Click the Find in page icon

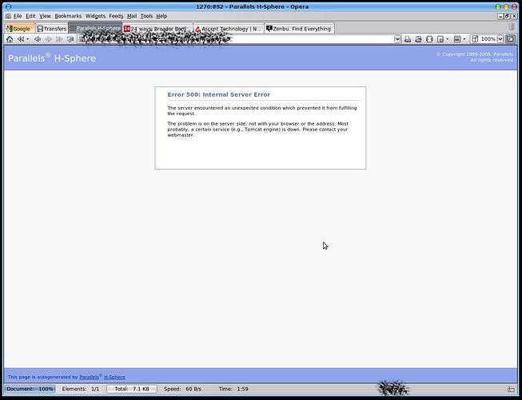pos(440,39)
